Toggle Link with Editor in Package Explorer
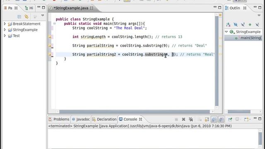 click(26, 17)
